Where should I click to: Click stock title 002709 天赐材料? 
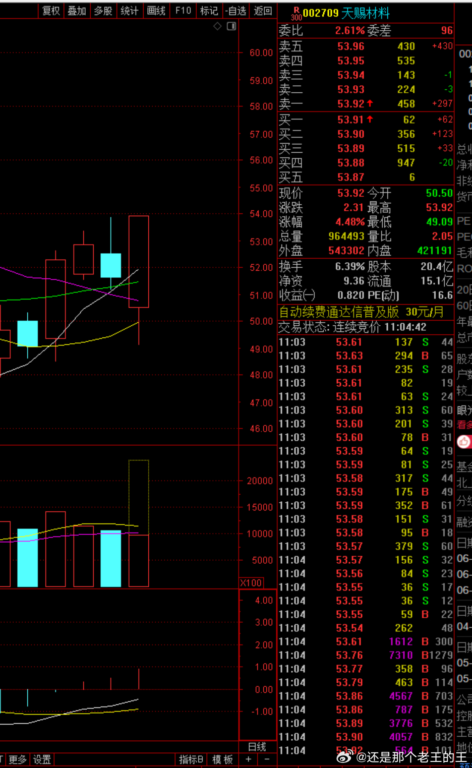[x=346, y=13]
